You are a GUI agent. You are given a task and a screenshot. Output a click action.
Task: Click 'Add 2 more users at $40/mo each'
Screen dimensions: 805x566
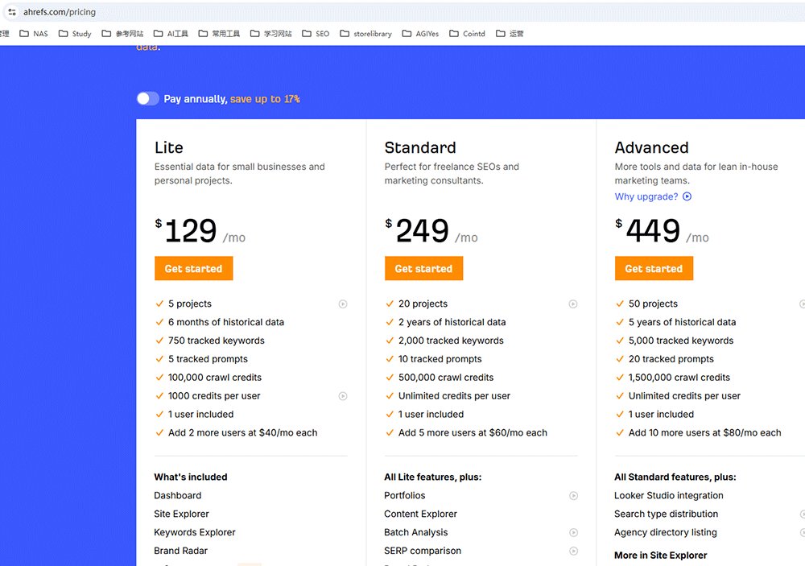[x=242, y=433]
